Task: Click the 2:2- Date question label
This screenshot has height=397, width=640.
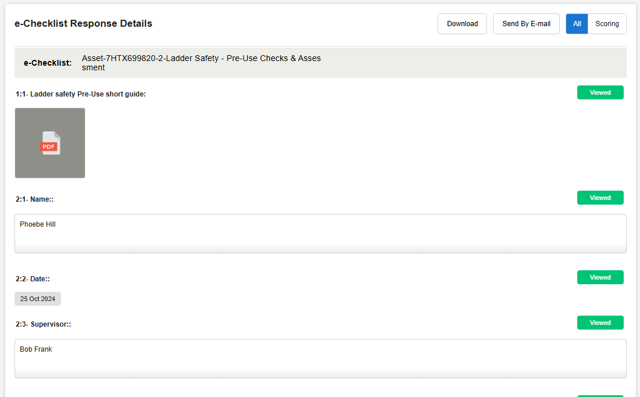Action: 33,279
